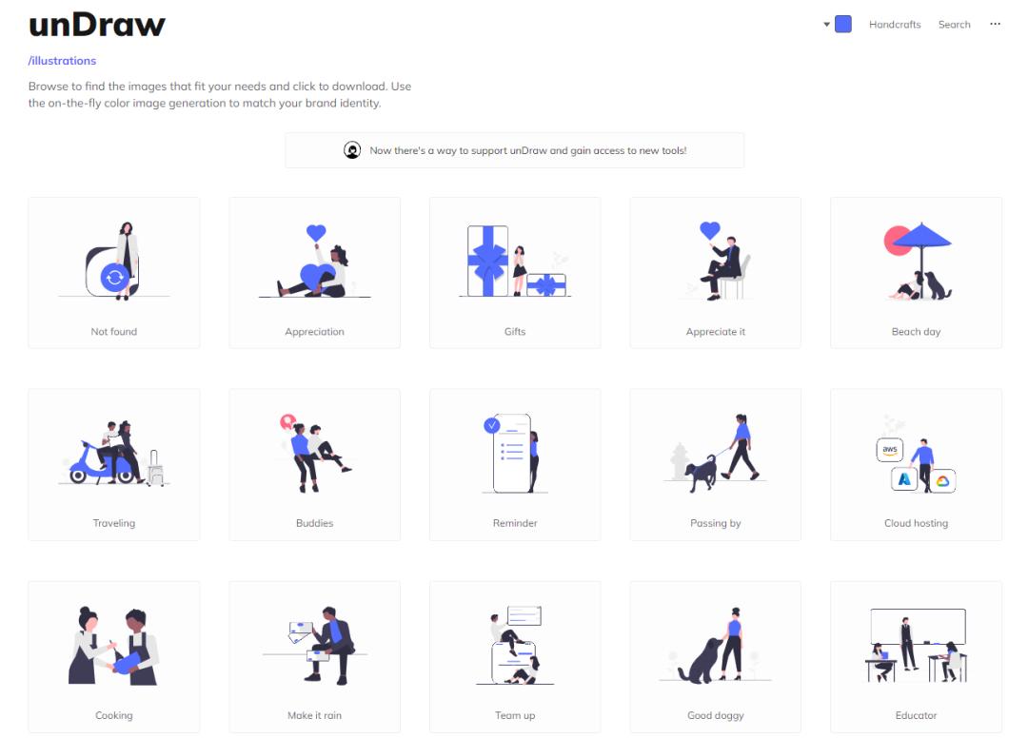Viewport: 1028px width, 738px height.
Task: Open the three-dot more options menu
Action: (x=995, y=24)
